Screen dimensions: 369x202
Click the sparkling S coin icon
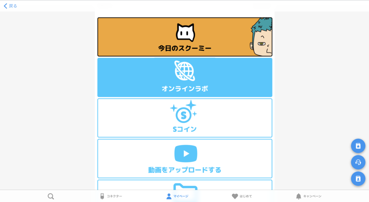pos(183,112)
